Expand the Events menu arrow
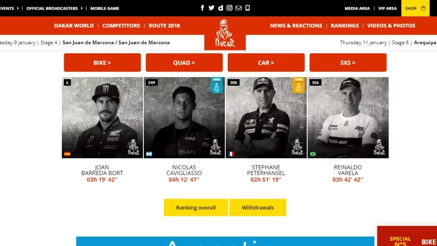437x246 pixels. [x=18, y=8]
